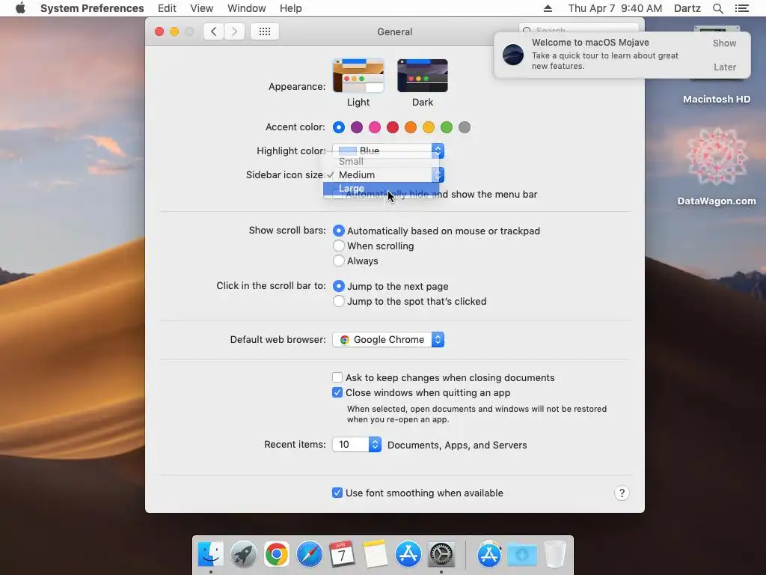This screenshot has height=575, width=766.
Task: Click the Spotlight search magnifier icon
Action: [x=717, y=8]
